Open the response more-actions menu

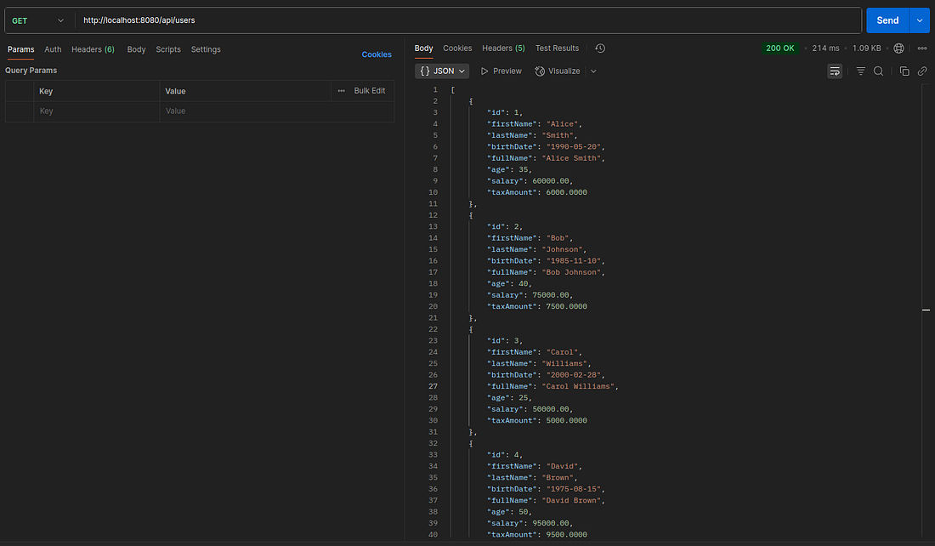point(922,48)
